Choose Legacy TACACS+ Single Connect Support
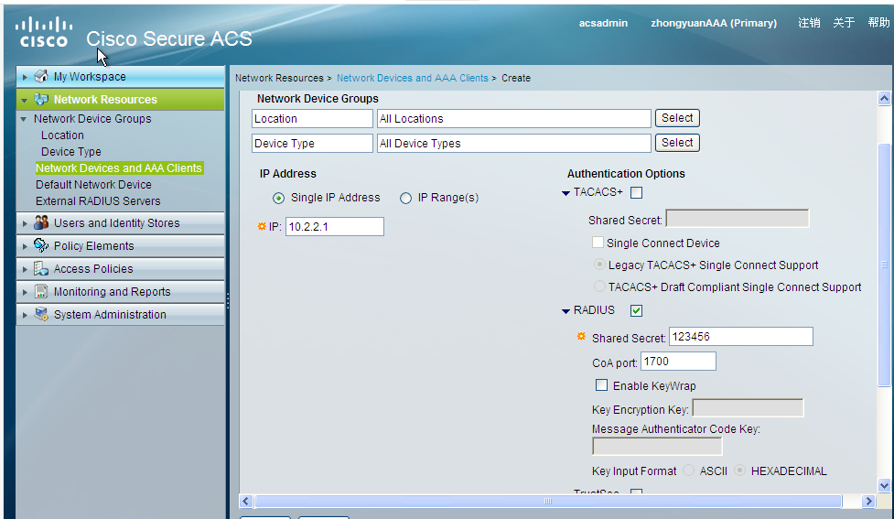 coord(599,265)
